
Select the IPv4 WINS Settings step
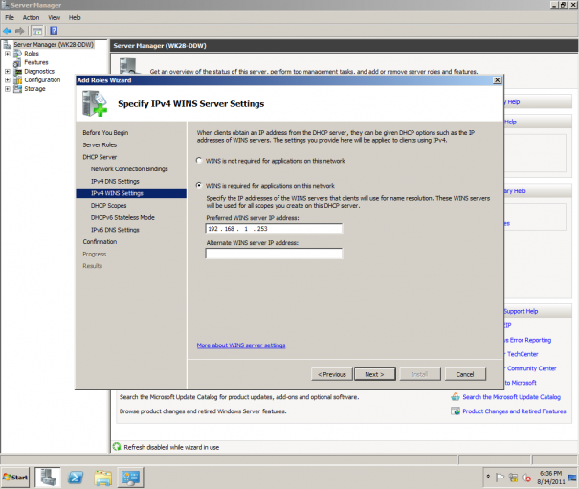pos(131,193)
